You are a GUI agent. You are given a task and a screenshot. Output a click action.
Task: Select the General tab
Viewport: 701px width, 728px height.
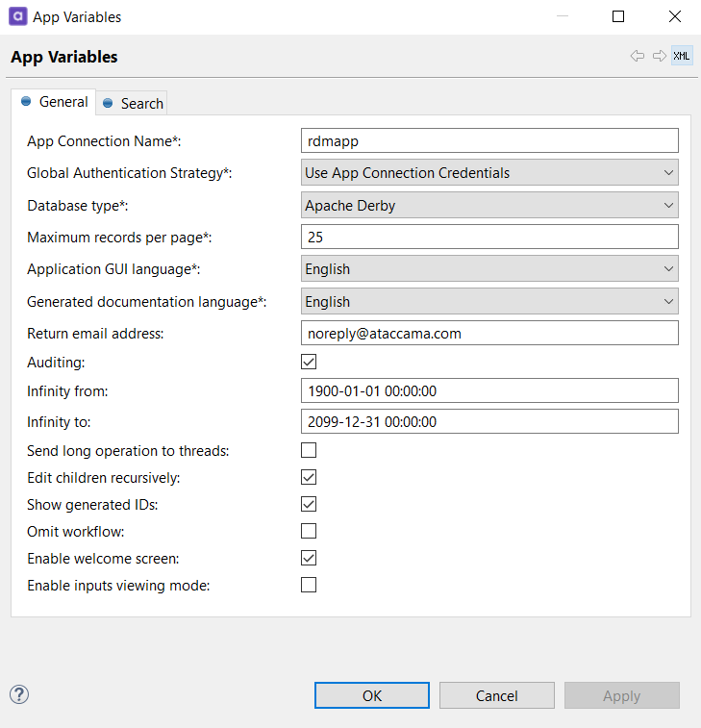pos(55,102)
